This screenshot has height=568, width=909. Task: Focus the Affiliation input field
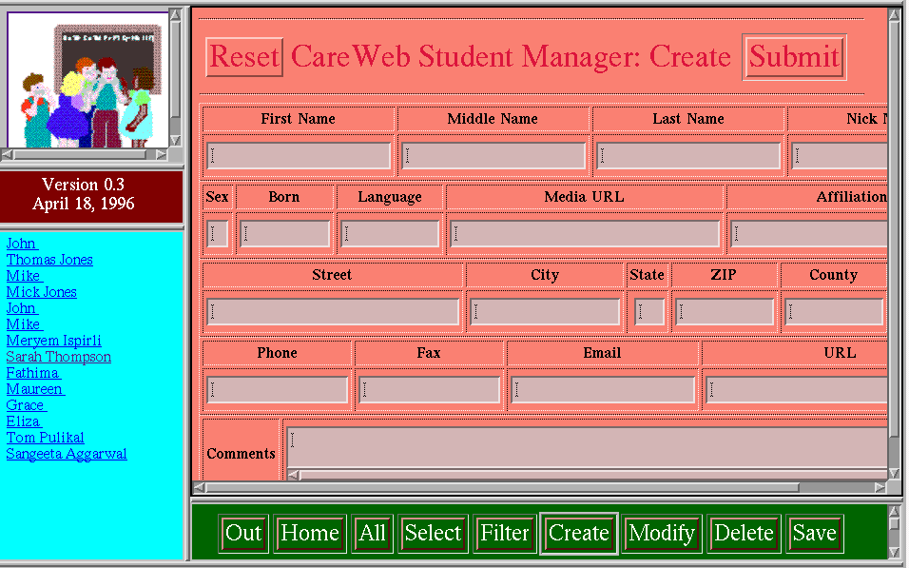tap(809, 234)
